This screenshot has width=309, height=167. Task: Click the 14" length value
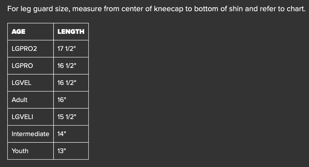[62, 134]
